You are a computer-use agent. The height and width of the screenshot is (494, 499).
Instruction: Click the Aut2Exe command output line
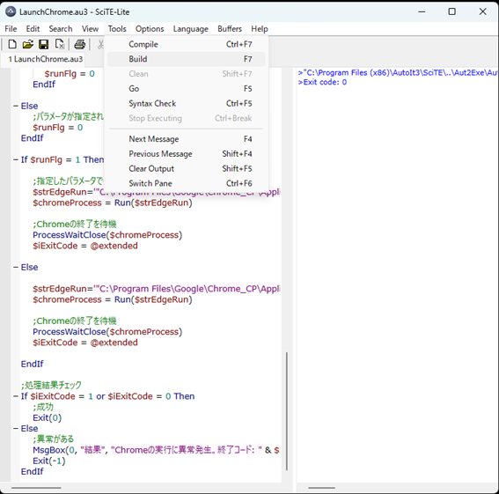click(398, 72)
